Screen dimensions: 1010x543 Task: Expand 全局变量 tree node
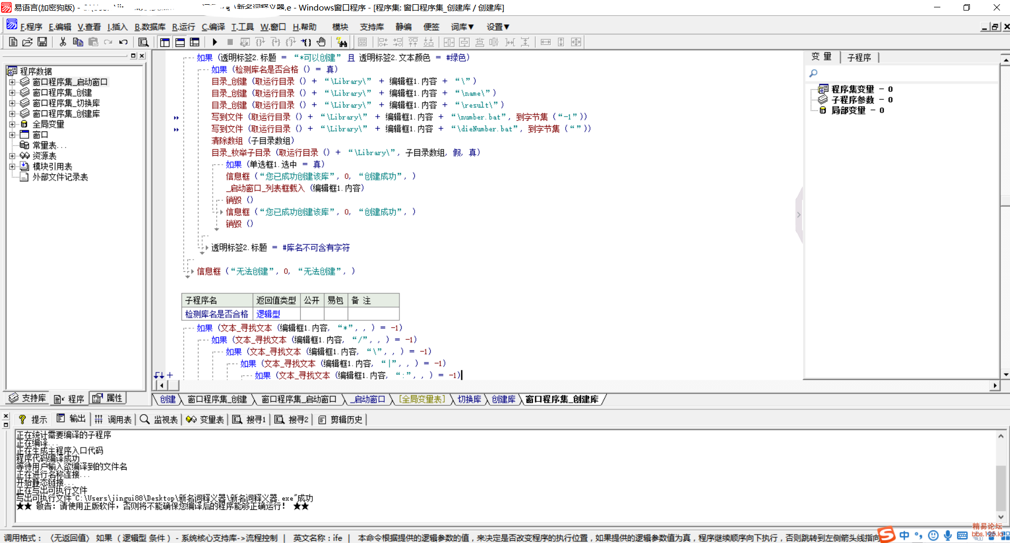point(12,124)
